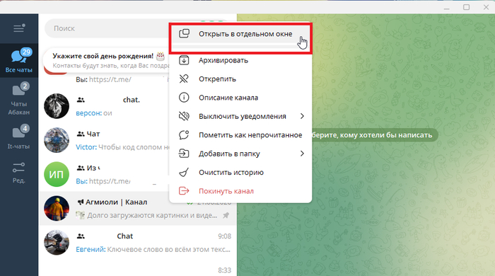The width and height of the screenshot is (495, 276).
Task: Choose Пометить как непрочитанное
Action: coord(240,135)
